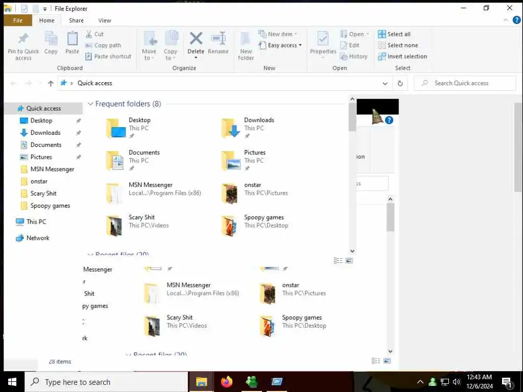Image resolution: width=523 pixels, height=392 pixels.
Task: Click the Search Quick access field
Action: (x=465, y=83)
